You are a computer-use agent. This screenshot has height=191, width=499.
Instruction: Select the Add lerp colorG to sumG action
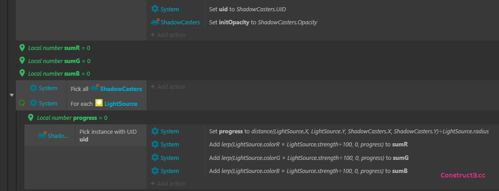308,158
